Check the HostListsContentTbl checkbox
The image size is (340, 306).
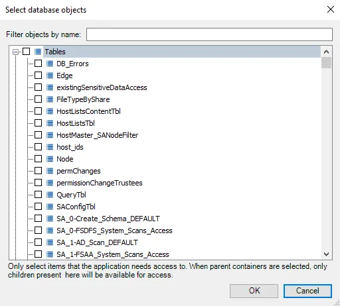coord(38,111)
